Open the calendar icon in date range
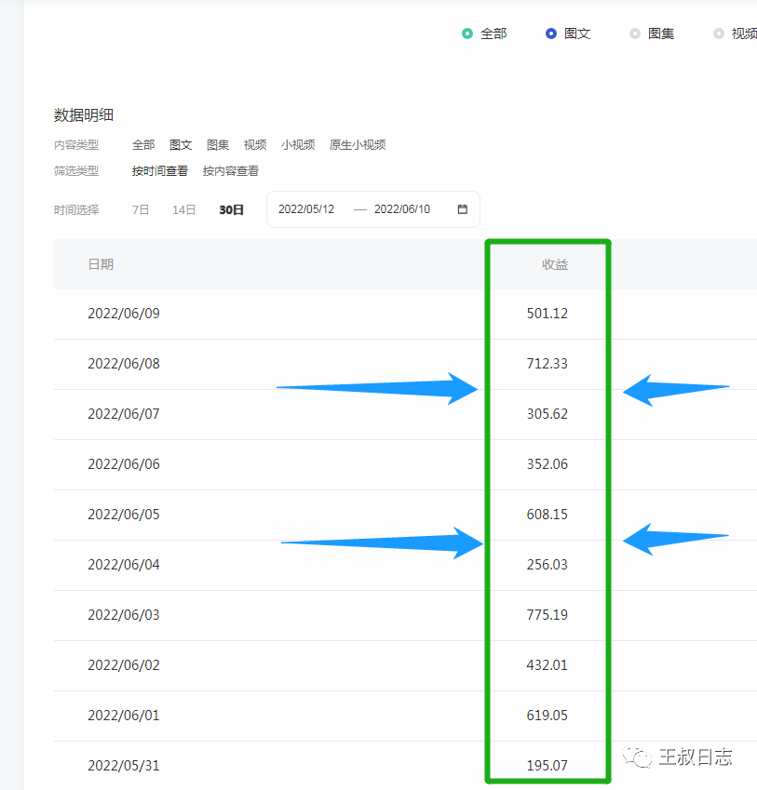The width and height of the screenshot is (757, 790). pyautogui.click(x=462, y=209)
